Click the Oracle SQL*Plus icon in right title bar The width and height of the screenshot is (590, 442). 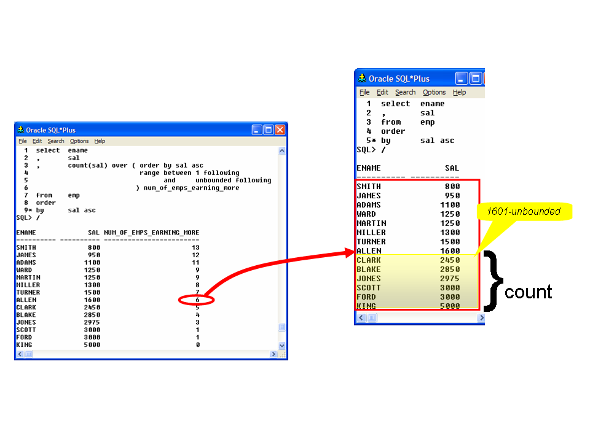[x=362, y=79]
